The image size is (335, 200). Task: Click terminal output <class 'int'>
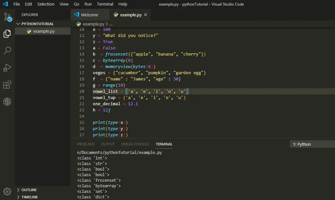coord(92,158)
